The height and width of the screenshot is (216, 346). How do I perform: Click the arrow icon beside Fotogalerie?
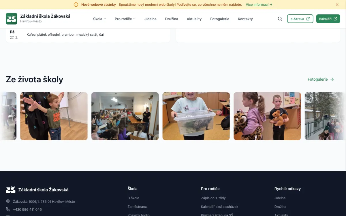pyautogui.click(x=332, y=79)
